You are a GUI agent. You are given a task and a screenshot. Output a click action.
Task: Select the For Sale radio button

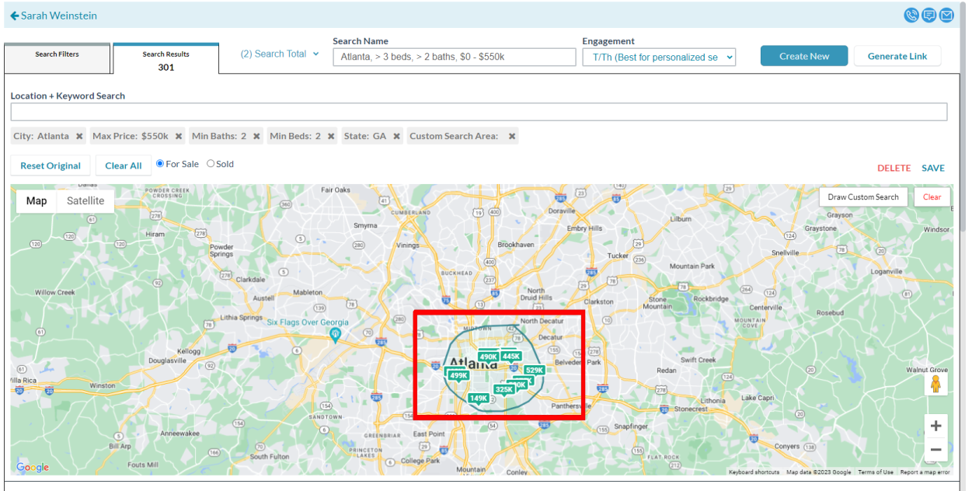[160, 164]
